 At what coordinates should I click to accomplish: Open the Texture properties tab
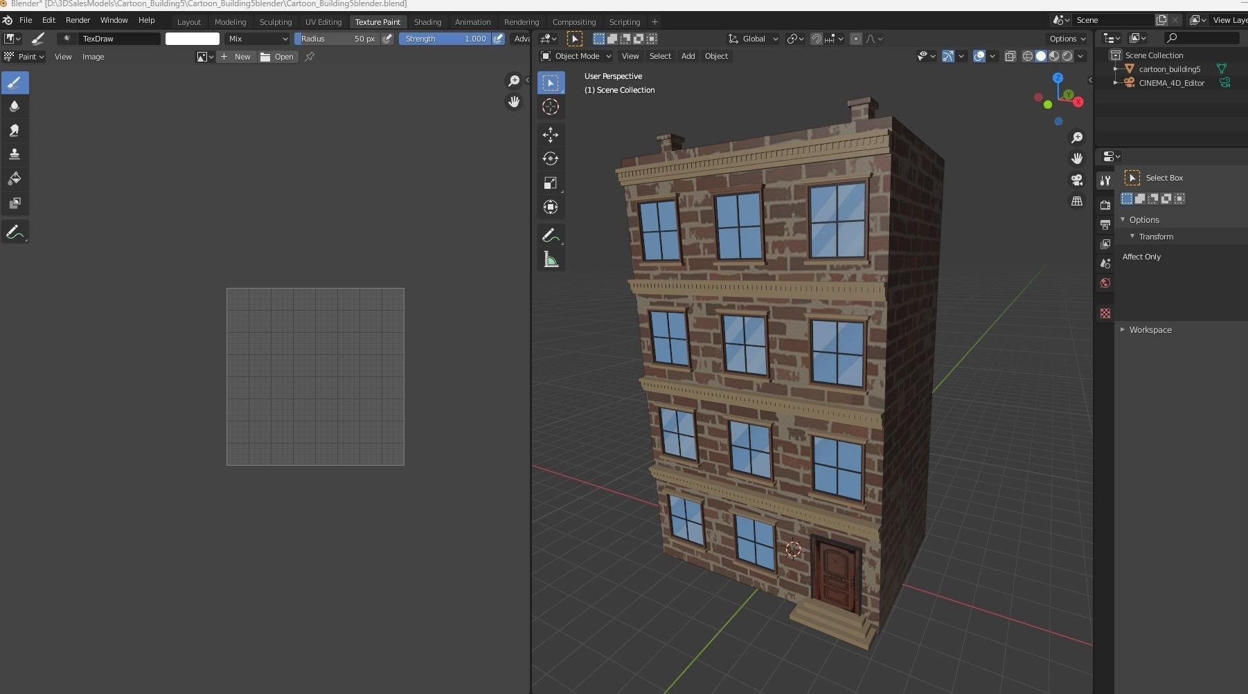1105,313
